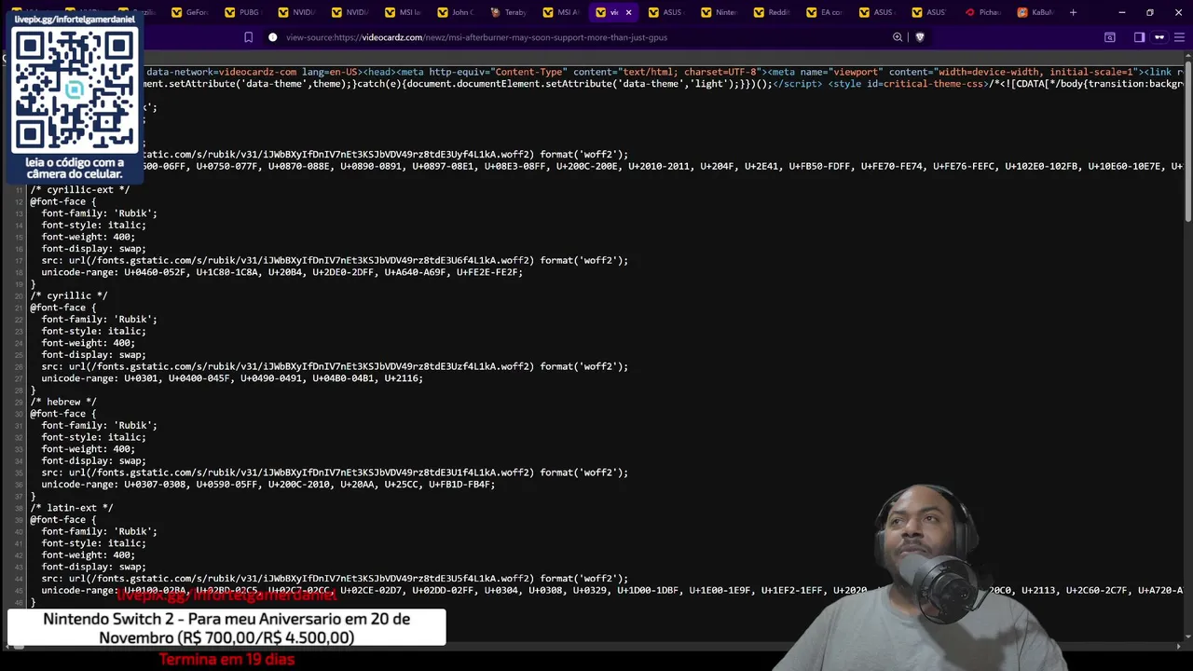Click font-weight 400 on line 33

88,449
